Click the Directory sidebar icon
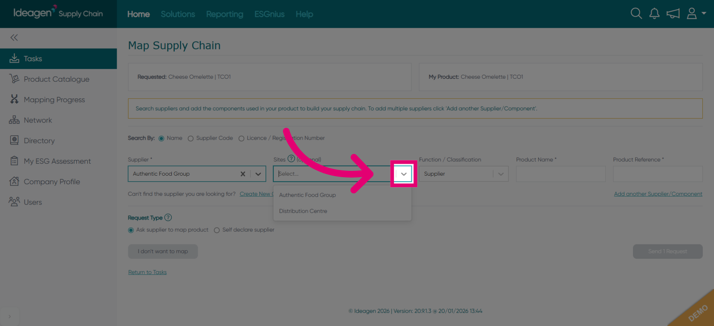Viewport: 714px width, 326px height. tap(14, 140)
